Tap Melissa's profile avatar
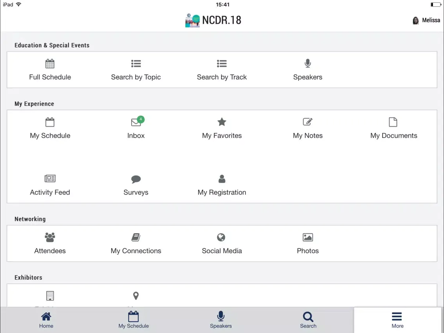444x333 pixels. click(415, 20)
